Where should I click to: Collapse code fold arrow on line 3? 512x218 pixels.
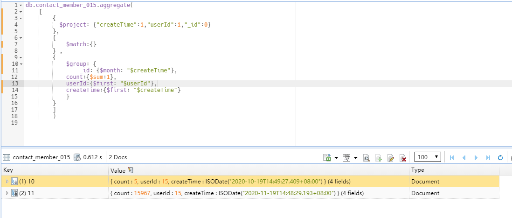tap(21, 19)
